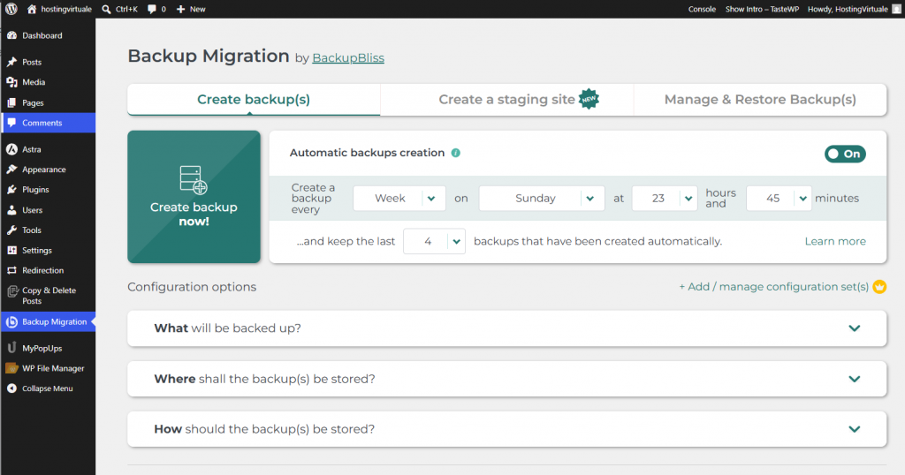Screen dimensions: 905x475
Task: Click the Posts pin icon in sidebar
Action: (12, 62)
